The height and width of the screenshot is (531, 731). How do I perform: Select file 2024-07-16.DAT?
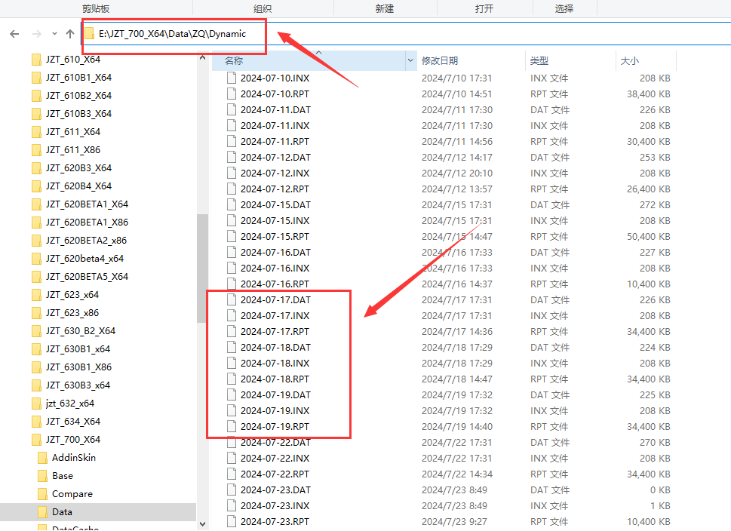(x=275, y=252)
